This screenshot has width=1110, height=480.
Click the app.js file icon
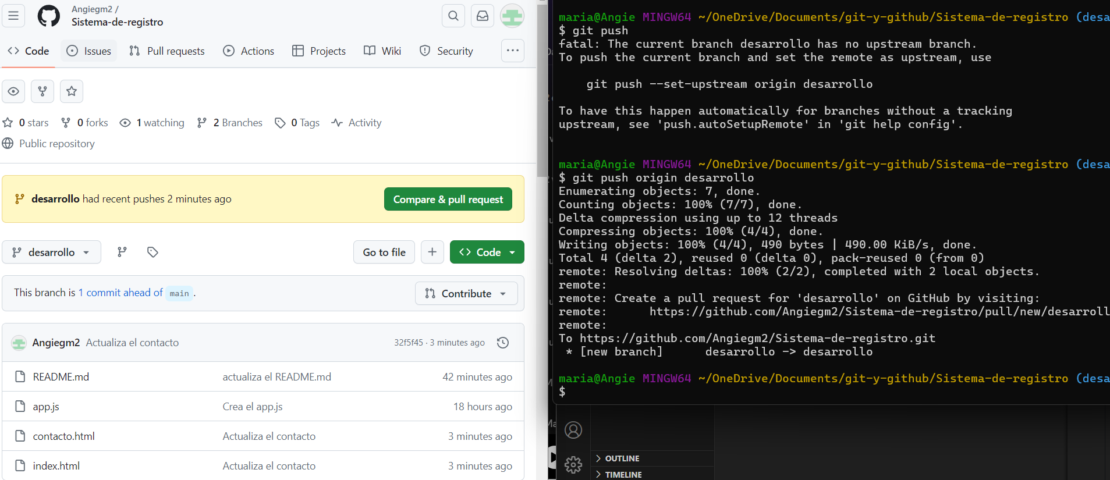(20, 406)
